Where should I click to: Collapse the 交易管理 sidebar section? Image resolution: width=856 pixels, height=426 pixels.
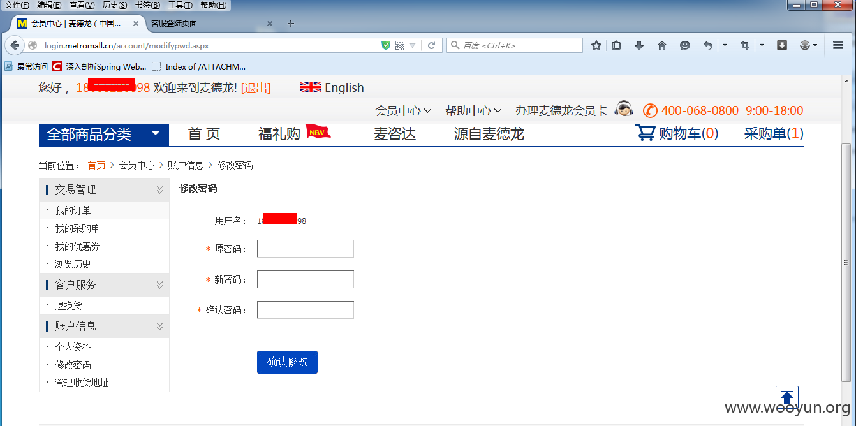point(159,189)
